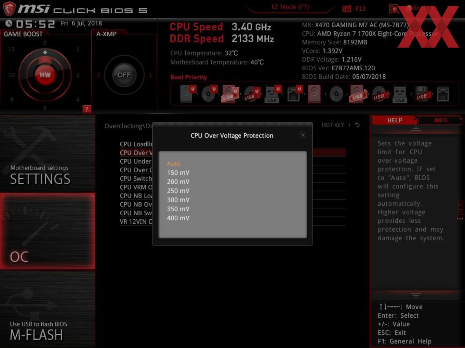Screen dimensions: 465x348
Task: Choose the Auto option
Action: coord(174,164)
